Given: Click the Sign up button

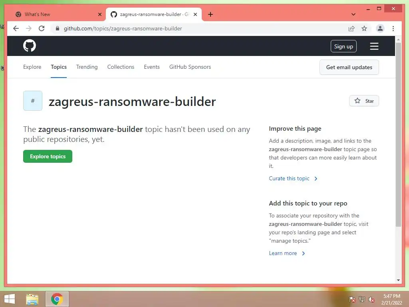Looking at the screenshot, I should coord(343,46).
